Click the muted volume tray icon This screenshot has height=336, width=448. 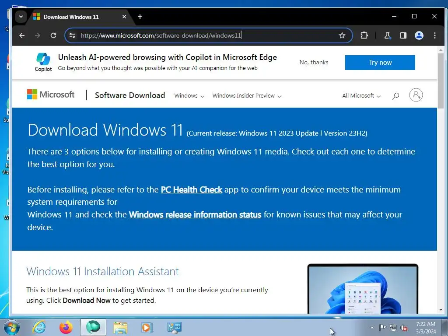tap(404, 328)
